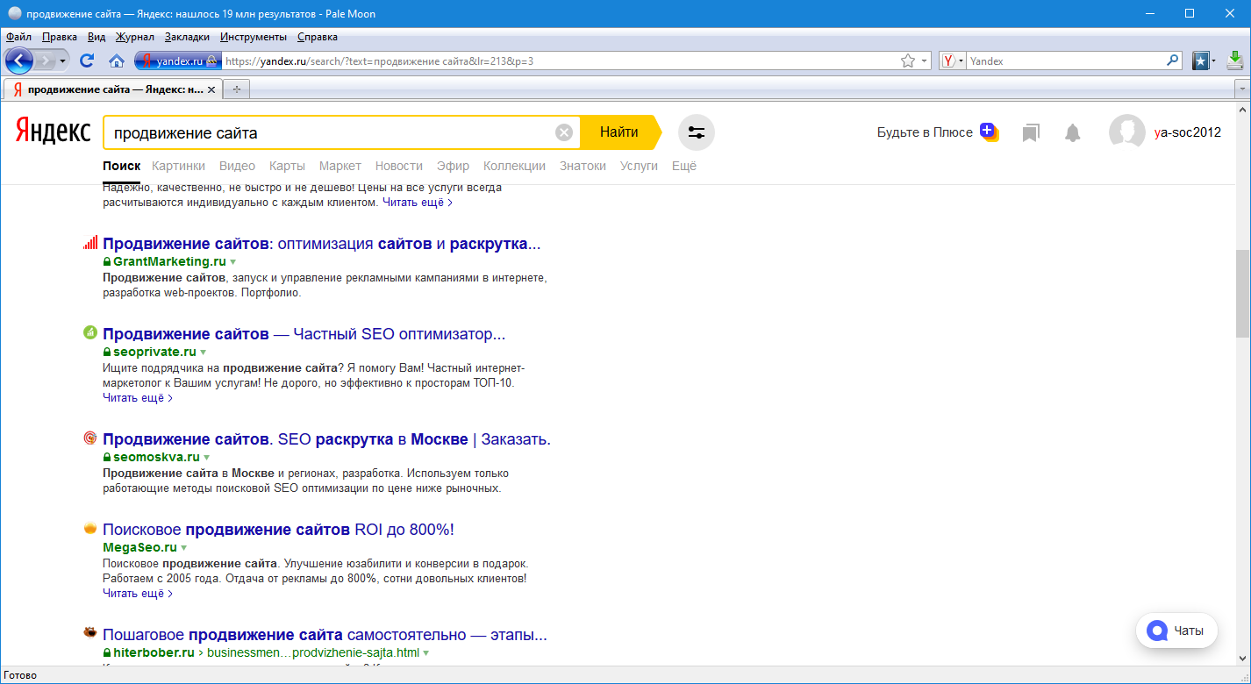Open the Справка menu
The image size is (1251, 684).
pos(318,37)
